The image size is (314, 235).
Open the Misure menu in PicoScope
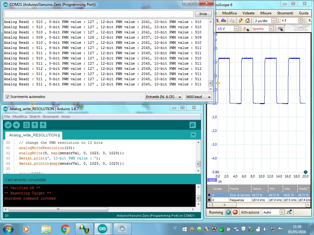pos(266,13)
